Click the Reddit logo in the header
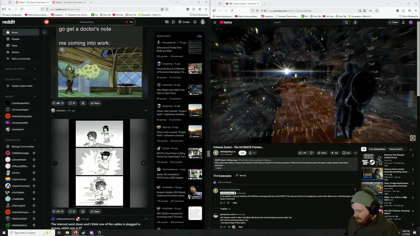The height and width of the screenshot is (236, 420). click(9, 22)
